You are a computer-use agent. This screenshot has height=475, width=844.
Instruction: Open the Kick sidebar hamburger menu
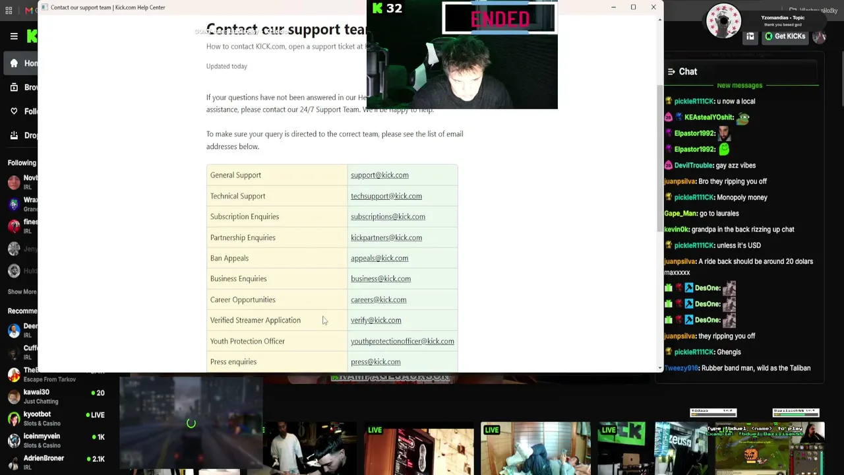[x=14, y=36]
